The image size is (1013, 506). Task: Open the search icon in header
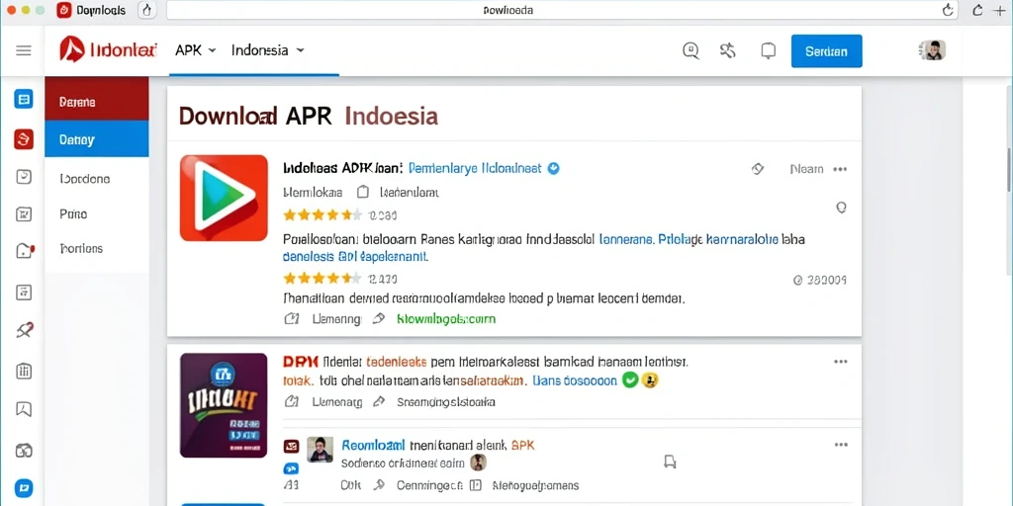(691, 51)
